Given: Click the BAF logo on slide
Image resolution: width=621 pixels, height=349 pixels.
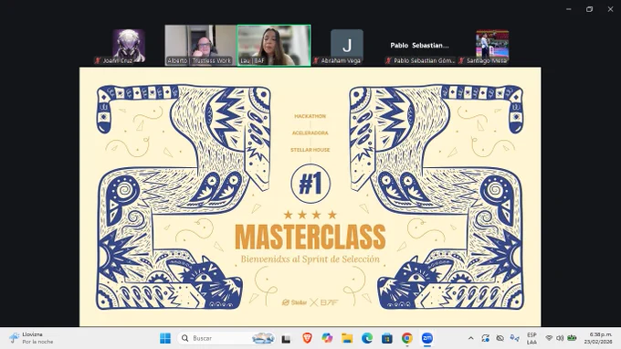Looking at the screenshot, I should [x=330, y=302].
